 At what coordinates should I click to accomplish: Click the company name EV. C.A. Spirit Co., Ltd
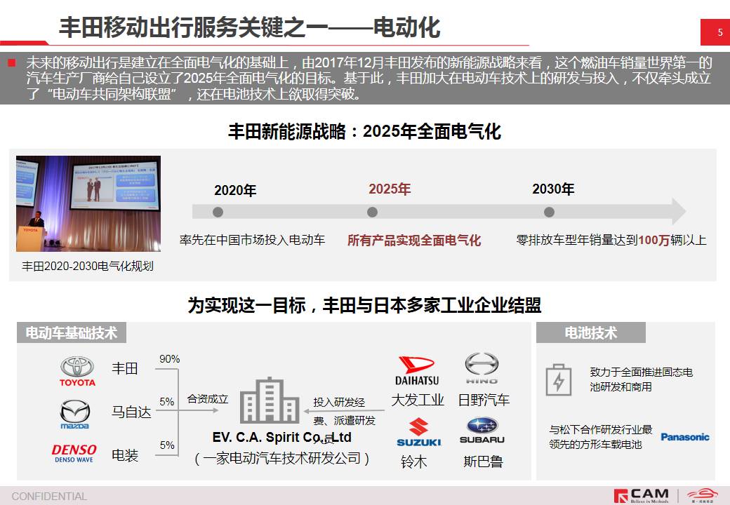281,438
